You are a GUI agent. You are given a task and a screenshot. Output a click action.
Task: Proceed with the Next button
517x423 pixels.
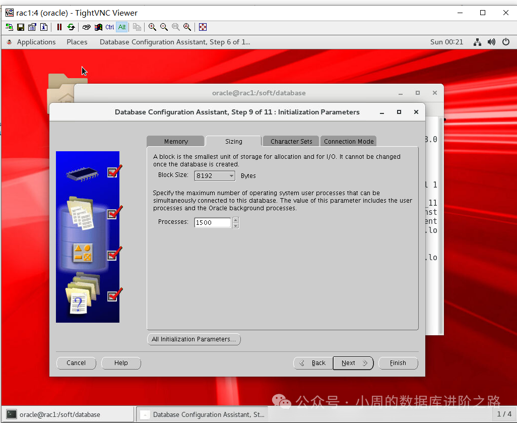(353, 363)
